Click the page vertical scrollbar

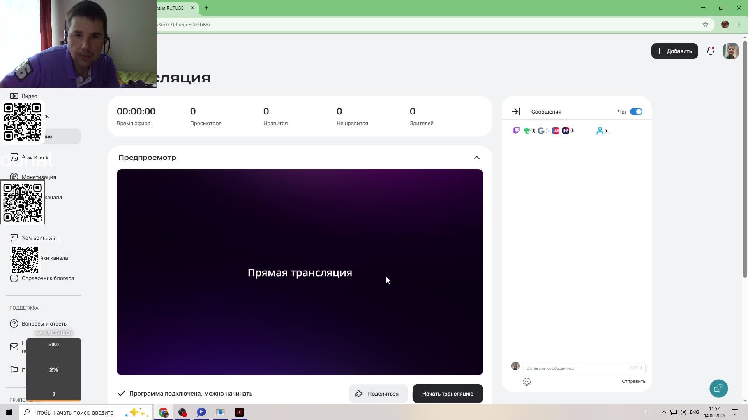point(745,159)
